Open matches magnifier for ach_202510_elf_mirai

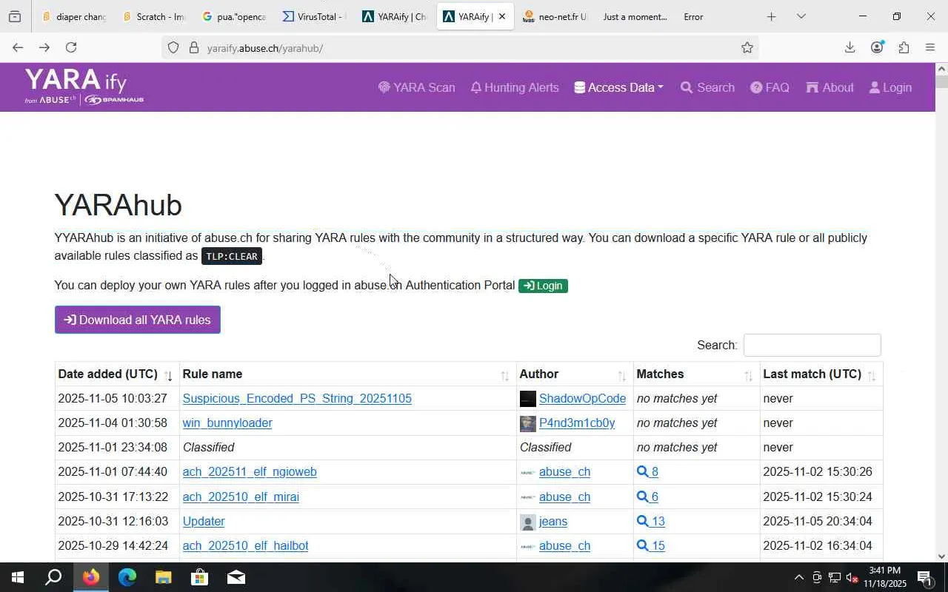647,497
